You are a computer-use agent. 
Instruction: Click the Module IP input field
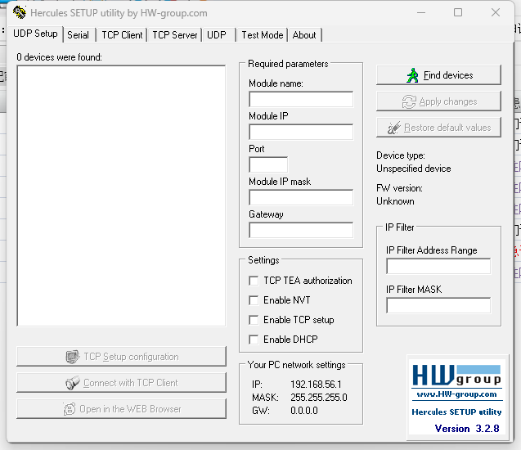[301, 132]
